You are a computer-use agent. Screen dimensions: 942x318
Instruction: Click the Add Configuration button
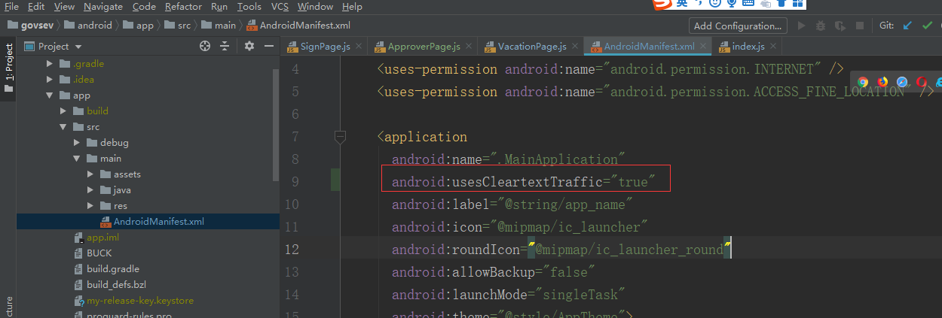tap(737, 26)
